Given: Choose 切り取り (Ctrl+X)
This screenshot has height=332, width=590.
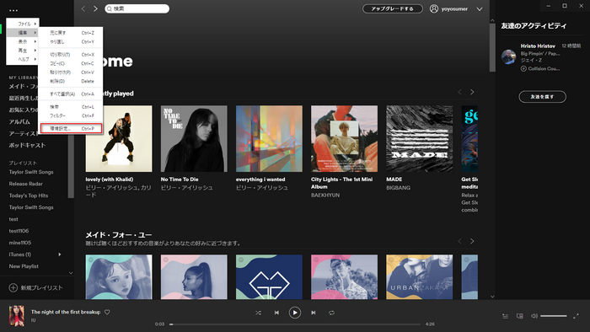Looking at the screenshot, I should tap(71, 55).
